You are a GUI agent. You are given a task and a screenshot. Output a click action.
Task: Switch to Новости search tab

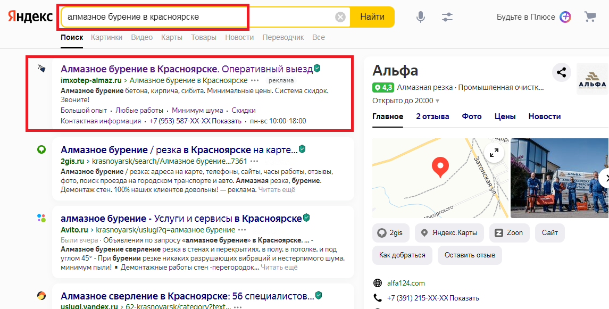tap(239, 37)
